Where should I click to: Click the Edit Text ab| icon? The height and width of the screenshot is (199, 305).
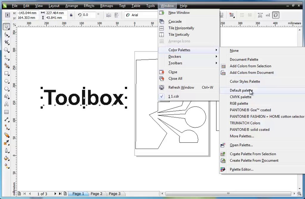click(268, 15)
